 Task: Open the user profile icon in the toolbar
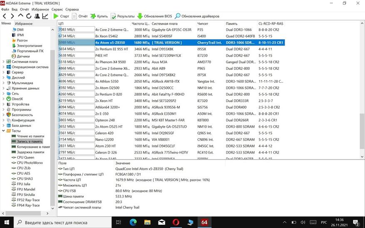[37, 16]
